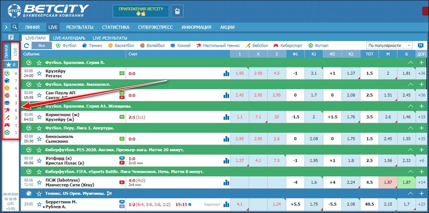Favorite the Перу Лига 1 league
The image size is (429, 213).
39,128
